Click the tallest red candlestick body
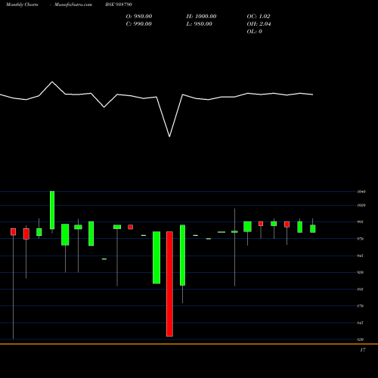Image resolution: width=378 pixels, height=378 pixels. (169, 284)
